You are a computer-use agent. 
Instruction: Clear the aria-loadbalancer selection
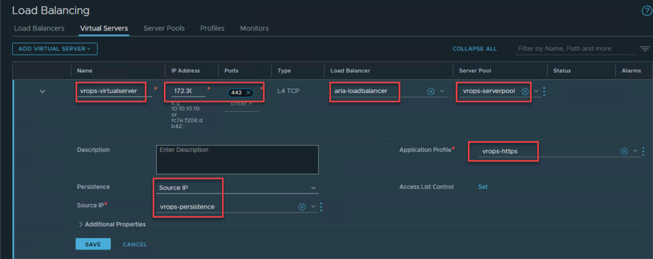(430, 91)
